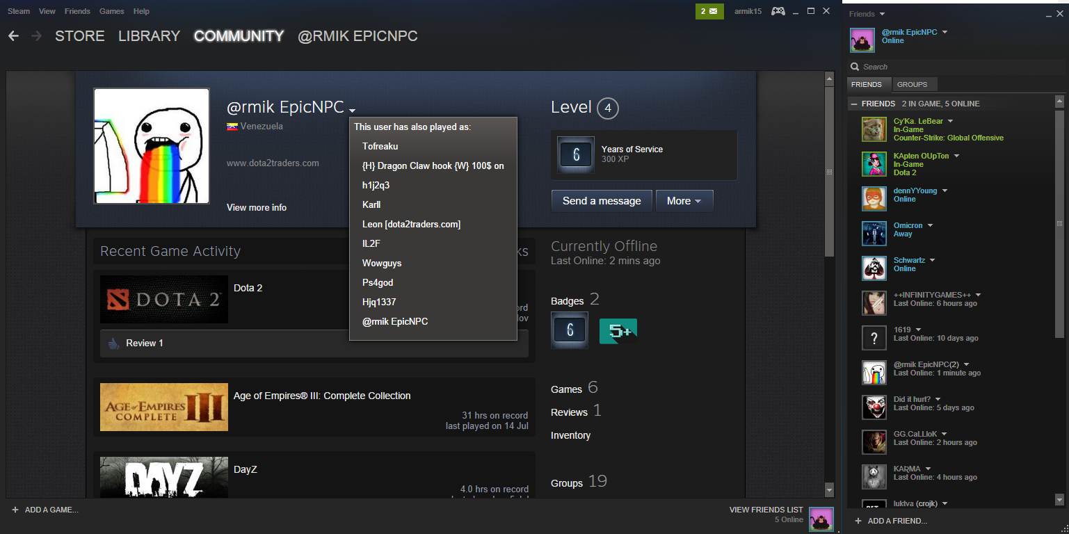Viewport: 1069px width, 534px height.
Task: Click the Review 1 thumbs-up icon
Action: (x=114, y=343)
